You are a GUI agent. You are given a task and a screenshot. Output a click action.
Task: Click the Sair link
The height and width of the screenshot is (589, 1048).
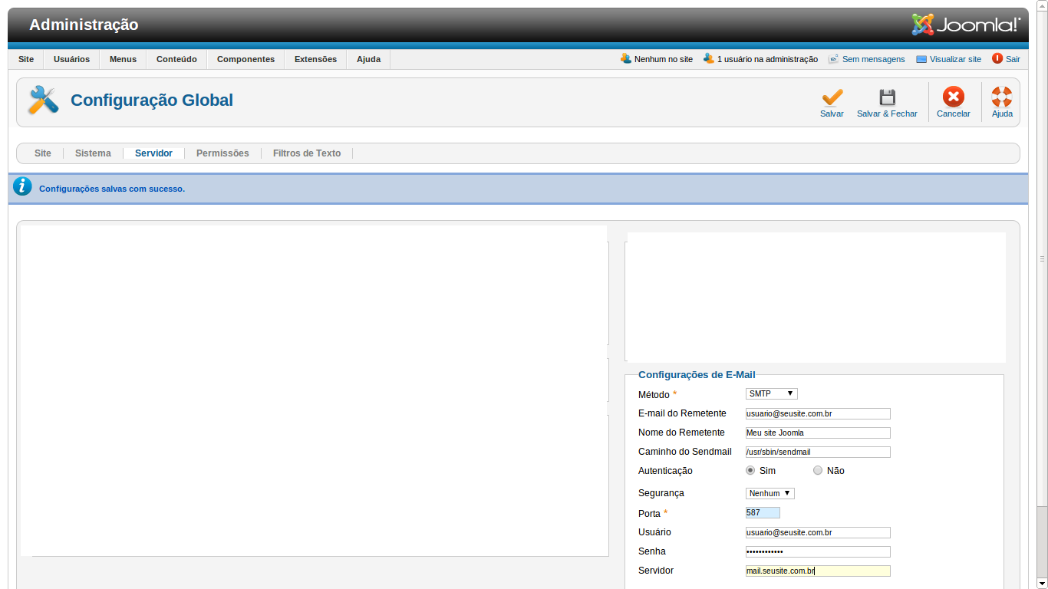[1013, 59]
